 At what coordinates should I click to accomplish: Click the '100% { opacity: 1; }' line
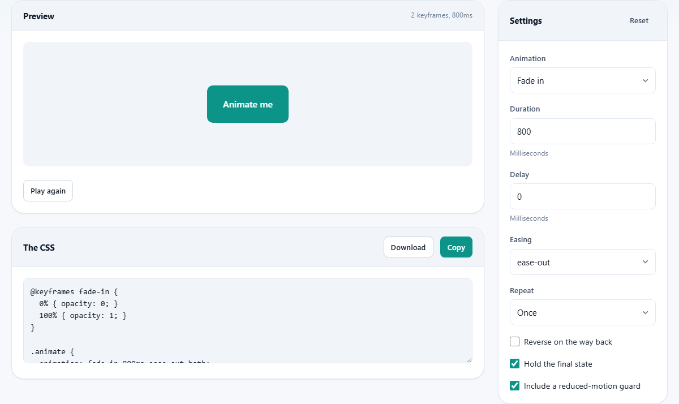83,315
